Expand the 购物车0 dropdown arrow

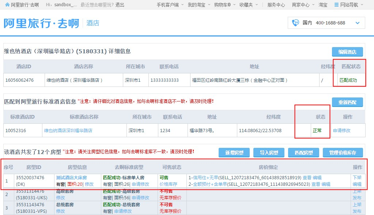pos(234,4)
